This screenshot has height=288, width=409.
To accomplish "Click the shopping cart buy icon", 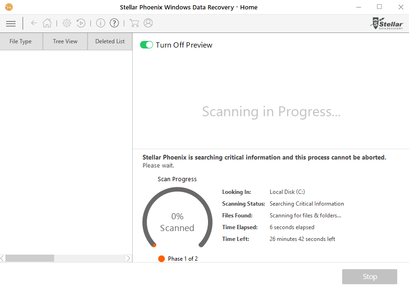I will pyautogui.click(x=134, y=23).
